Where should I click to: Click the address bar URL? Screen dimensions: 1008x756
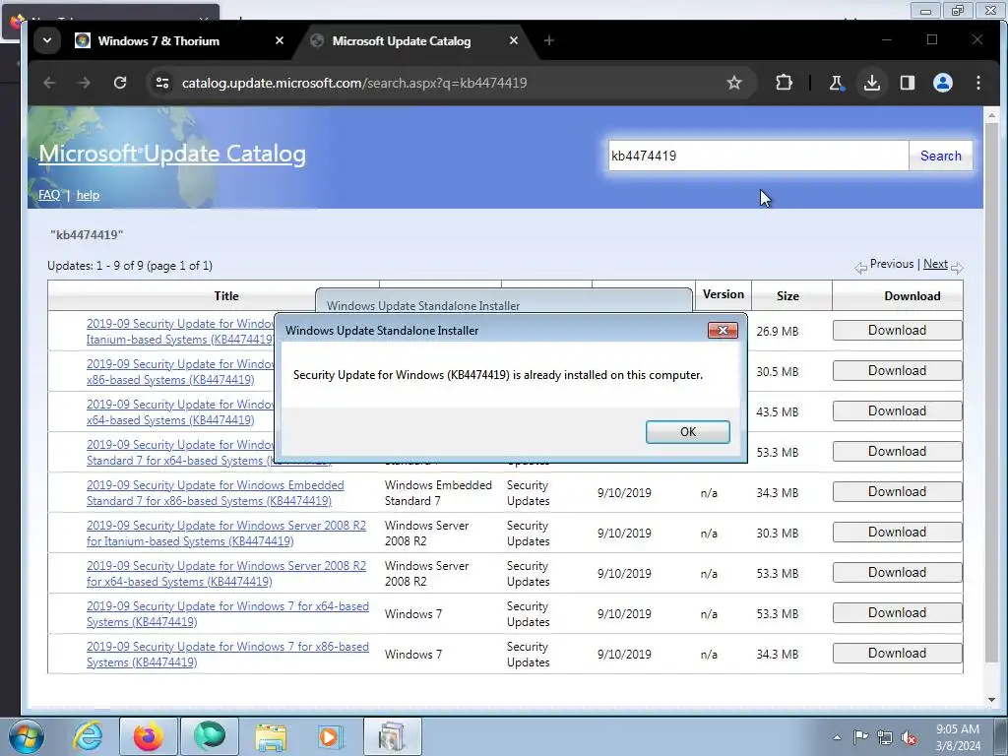pyautogui.click(x=354, y=83)
